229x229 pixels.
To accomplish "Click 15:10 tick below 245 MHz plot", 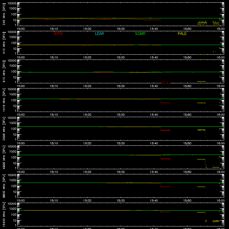I will click(x=54, y=29).
